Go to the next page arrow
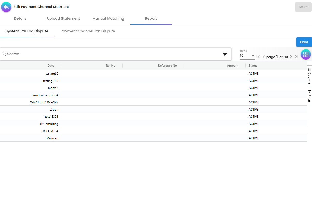Viewport: 312px width, 218px height. click(291, 57)
